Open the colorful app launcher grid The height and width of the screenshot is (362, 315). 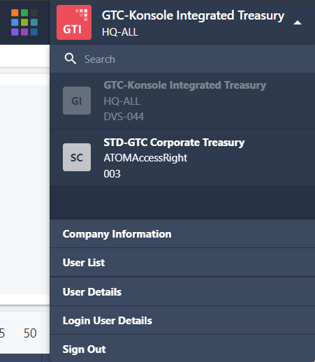pos(24,22)
